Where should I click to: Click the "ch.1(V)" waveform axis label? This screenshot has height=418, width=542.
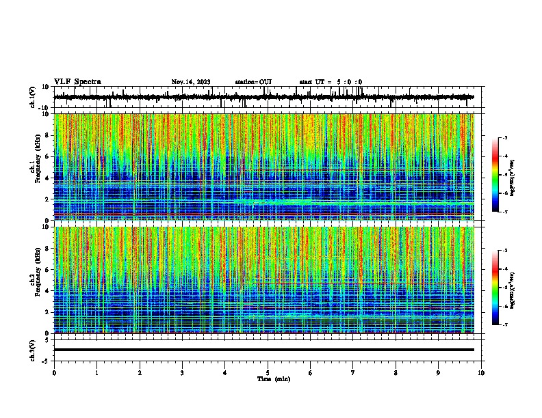[33, 97]
